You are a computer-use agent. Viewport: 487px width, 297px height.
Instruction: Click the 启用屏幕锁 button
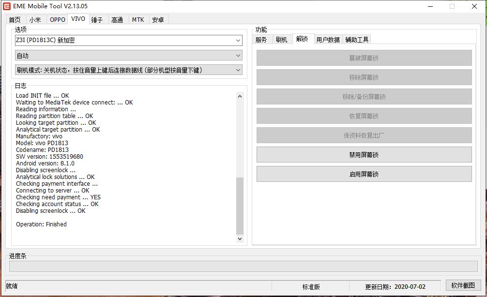pyautogui.click(x=364, y=174)
